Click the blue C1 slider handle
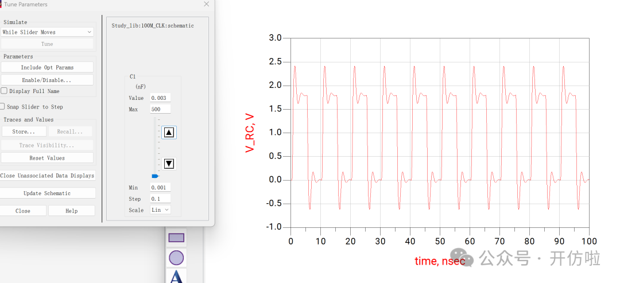Screen dimensions: 620x283 (154, 176)
